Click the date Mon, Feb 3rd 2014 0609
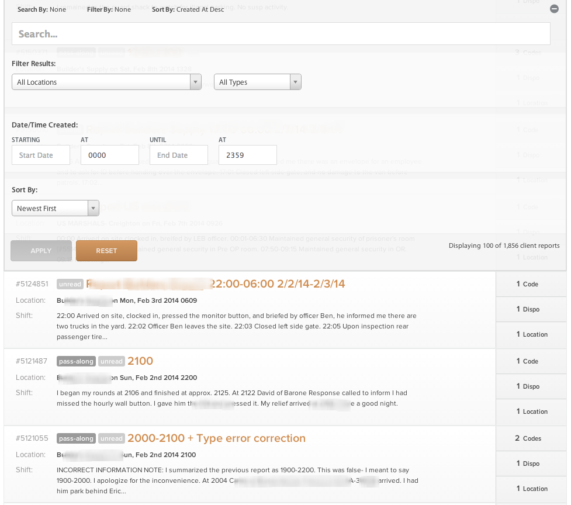Image resolution: width=571 pixels, height=505 pixels. point(158,300)
